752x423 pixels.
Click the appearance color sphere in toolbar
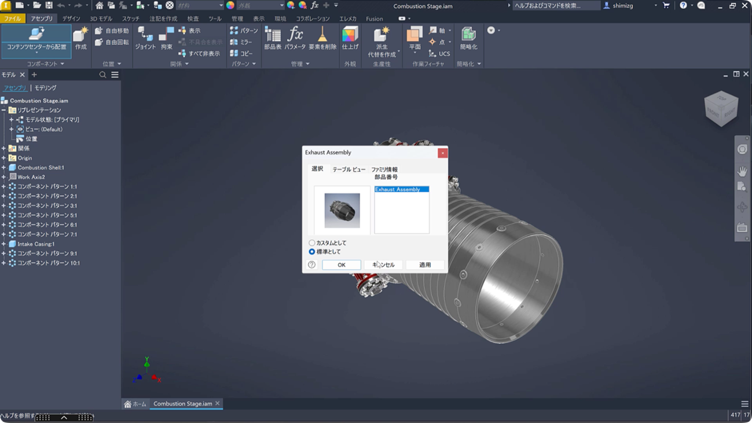click(230, 5)
